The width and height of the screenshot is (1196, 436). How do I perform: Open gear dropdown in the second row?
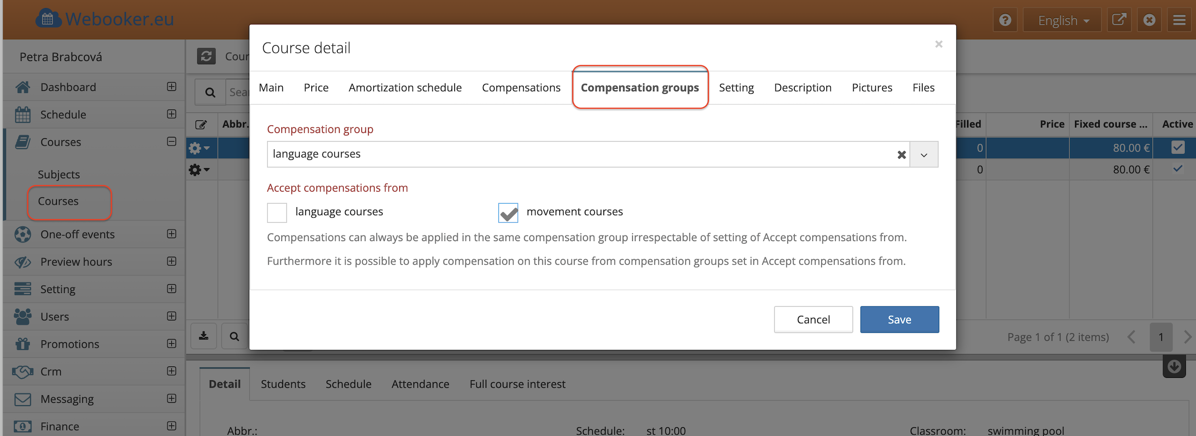point(199,170)
